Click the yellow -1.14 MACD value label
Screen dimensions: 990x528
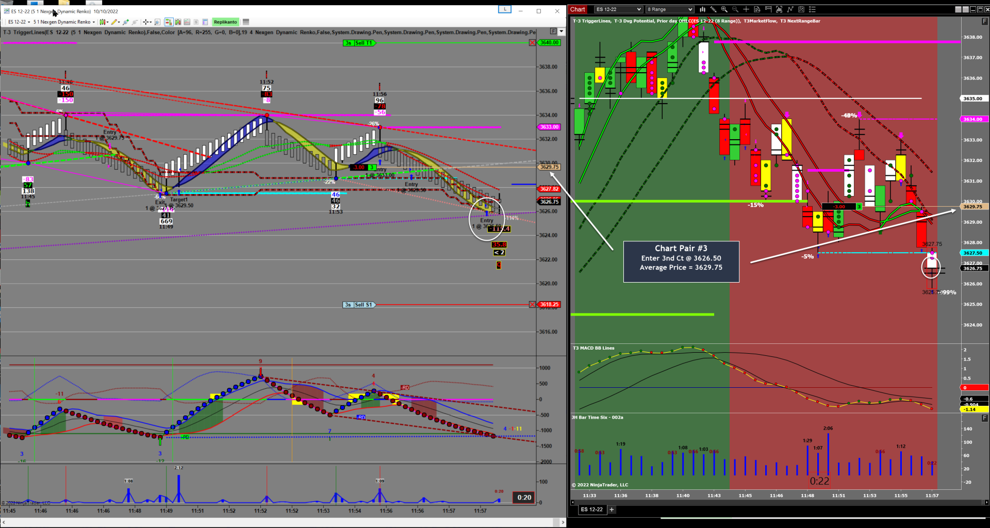(974, 409)
